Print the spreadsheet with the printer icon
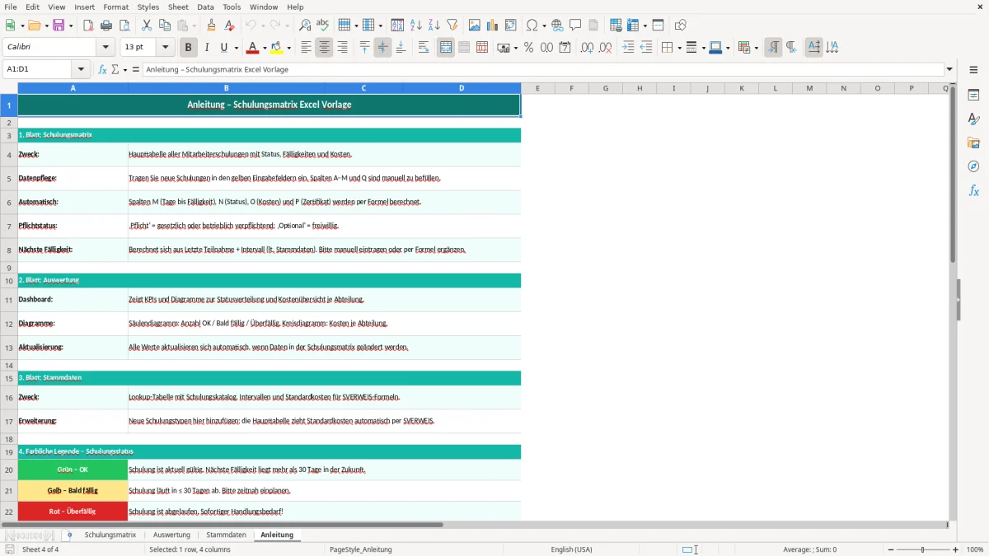 [106, 26]
